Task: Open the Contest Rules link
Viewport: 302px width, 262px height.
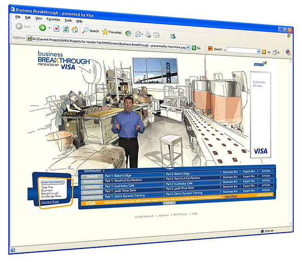Action: click(50, 202)
